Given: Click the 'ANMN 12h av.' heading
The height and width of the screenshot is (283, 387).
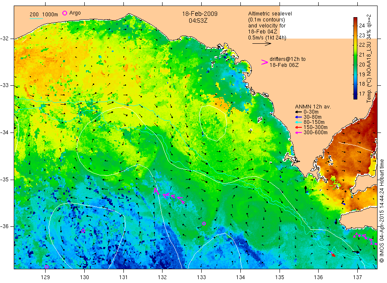Looking at the screenshot, I should pos(313,107).
